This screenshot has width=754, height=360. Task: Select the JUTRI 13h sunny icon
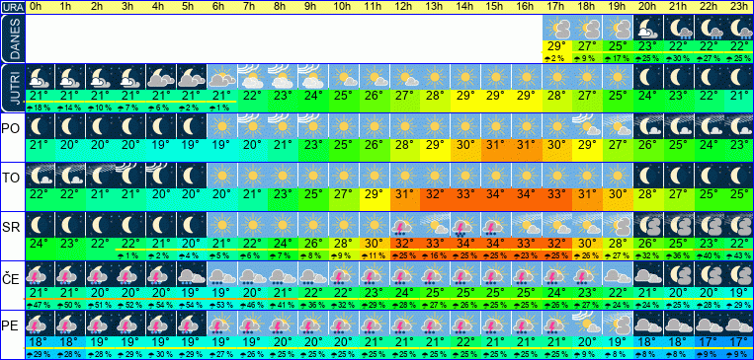pos(435,76)
